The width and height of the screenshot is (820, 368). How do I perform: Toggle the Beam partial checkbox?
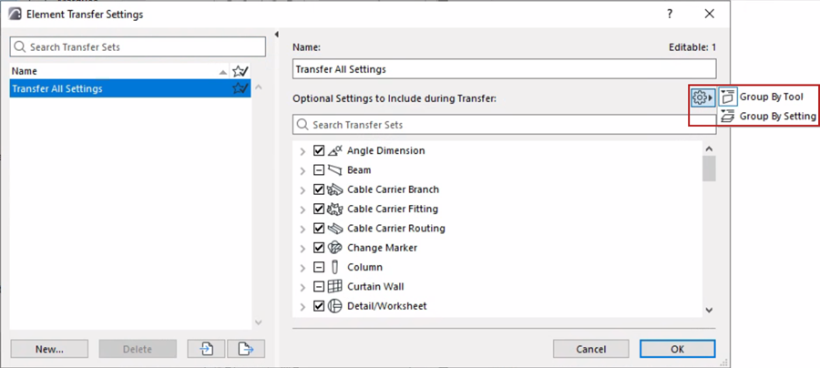tap(319, 170)
